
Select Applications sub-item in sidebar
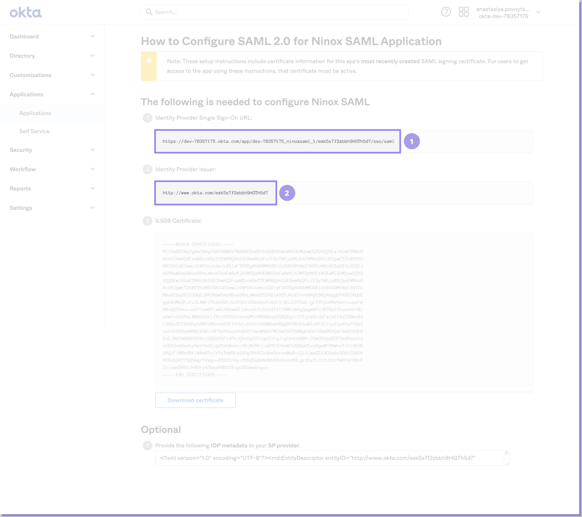(x=35, y=113)
